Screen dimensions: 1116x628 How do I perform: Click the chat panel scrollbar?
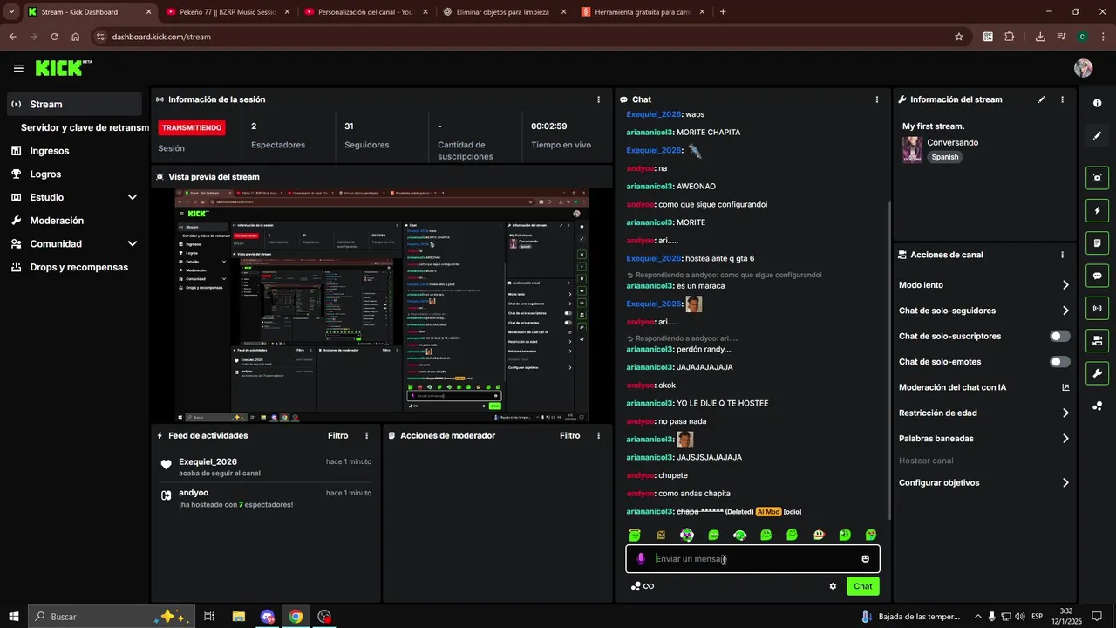point(888,361)
